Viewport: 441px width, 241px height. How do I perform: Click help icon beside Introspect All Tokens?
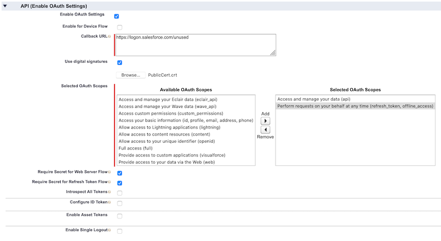click(109, 192)
